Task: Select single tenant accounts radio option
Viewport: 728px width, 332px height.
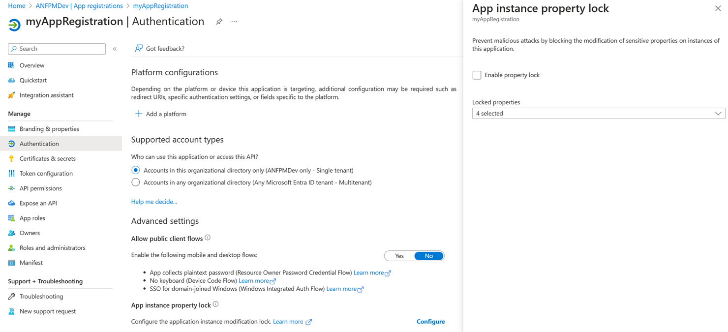Action: coord(136,170)
